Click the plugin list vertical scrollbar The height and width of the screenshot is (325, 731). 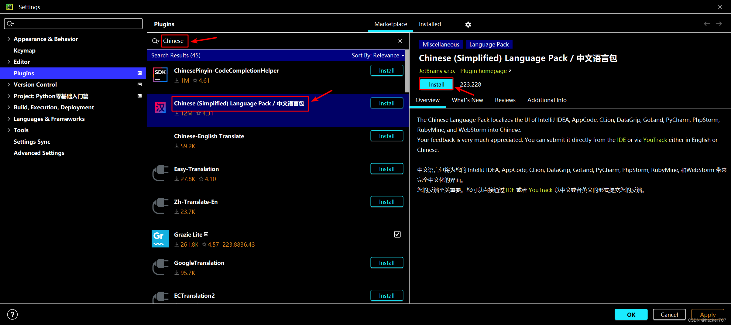(x=407, y=72)
